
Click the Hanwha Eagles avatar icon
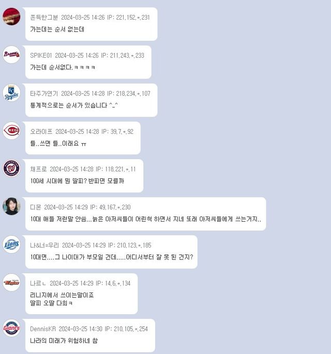click(x=11, y=283)
